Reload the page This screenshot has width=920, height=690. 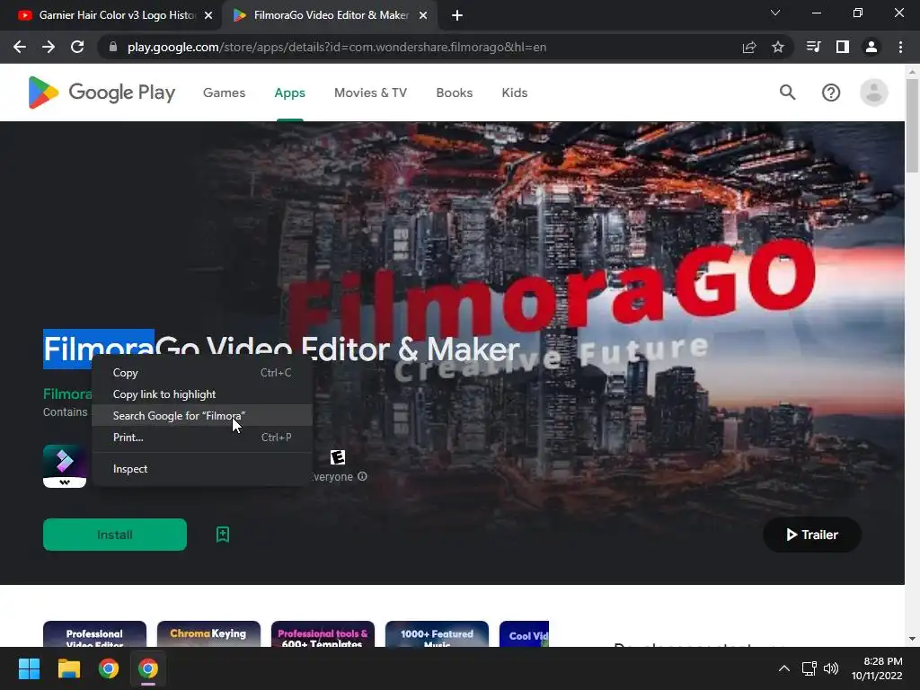[x=77, y=47]
